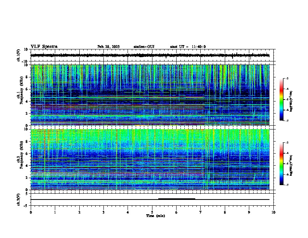The image size is (308, 238).
Task: Click time axis tick label "7"
Action: (201, 212)
